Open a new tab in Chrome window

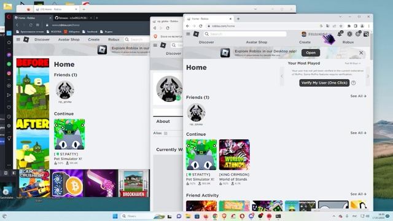[238, 19]
